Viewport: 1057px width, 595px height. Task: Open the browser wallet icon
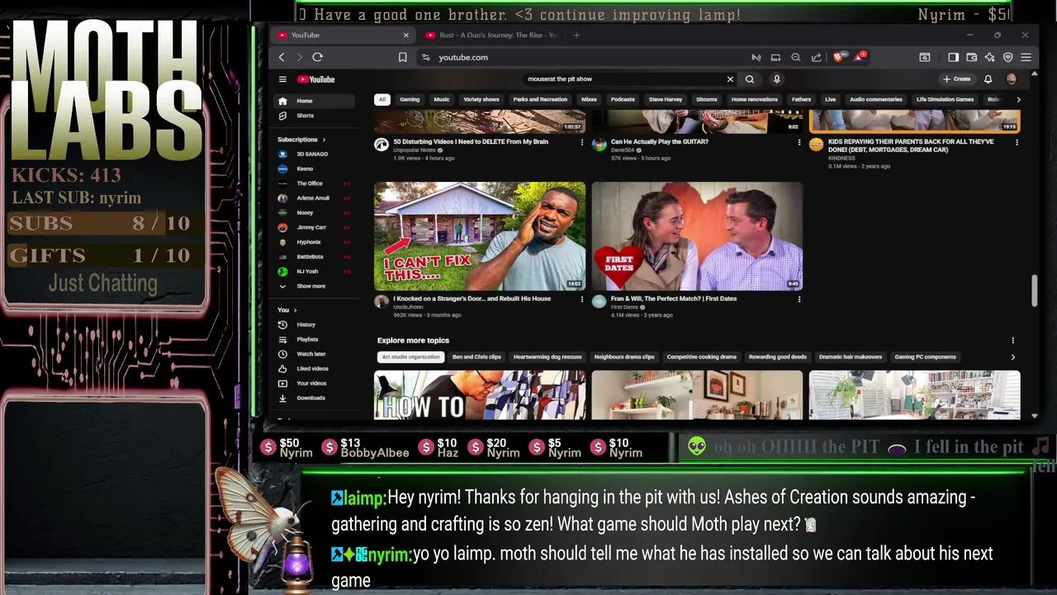coord(971,57)
